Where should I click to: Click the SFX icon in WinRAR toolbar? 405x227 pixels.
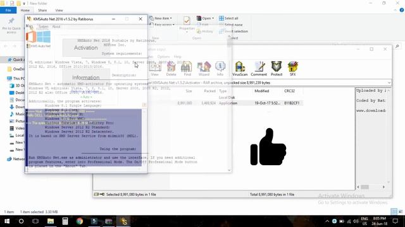tap(292, 69)
